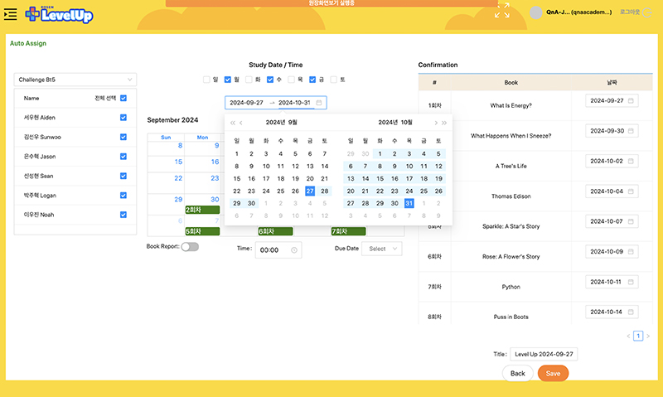Check the 화 weekday checkbox
663x397 pixels.
(x=249, y=80)
